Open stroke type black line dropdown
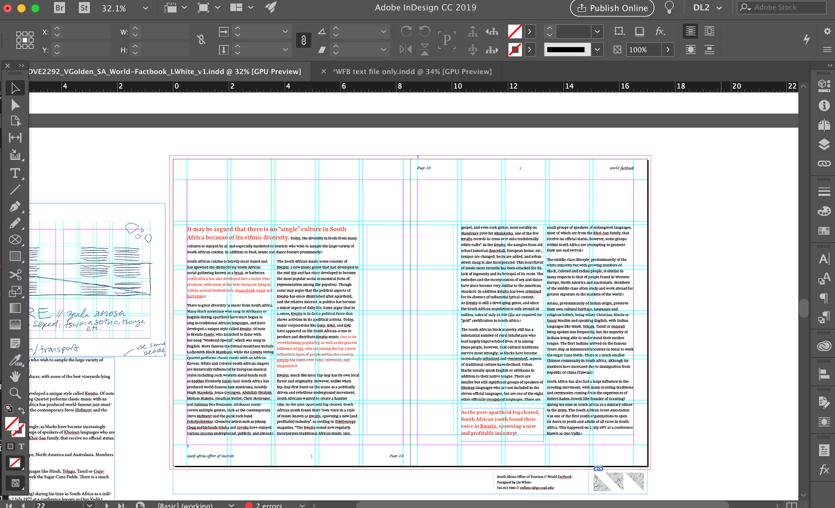 (x=597, y=50)
